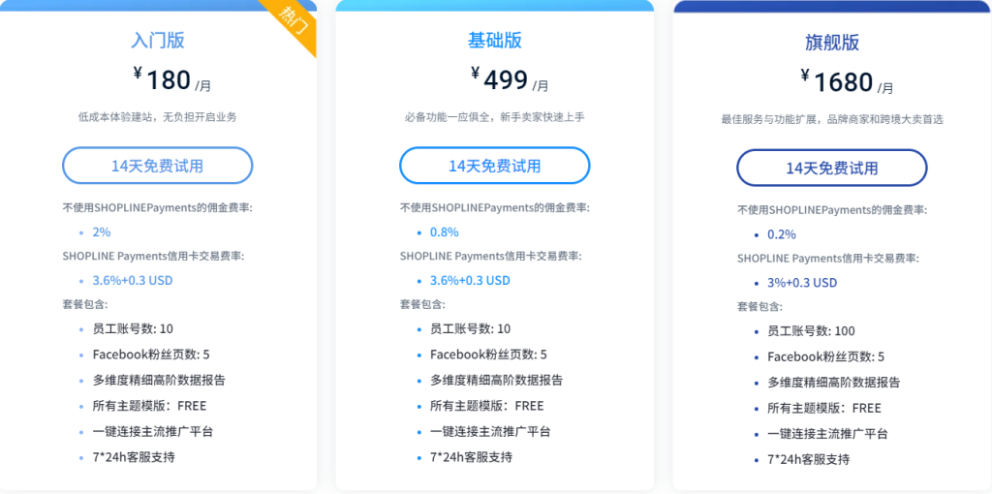The width and height of the screenshot is (992, 494).
Task: Click the 入门版 description 低成本体验建站
Action: tap(158, 117)
